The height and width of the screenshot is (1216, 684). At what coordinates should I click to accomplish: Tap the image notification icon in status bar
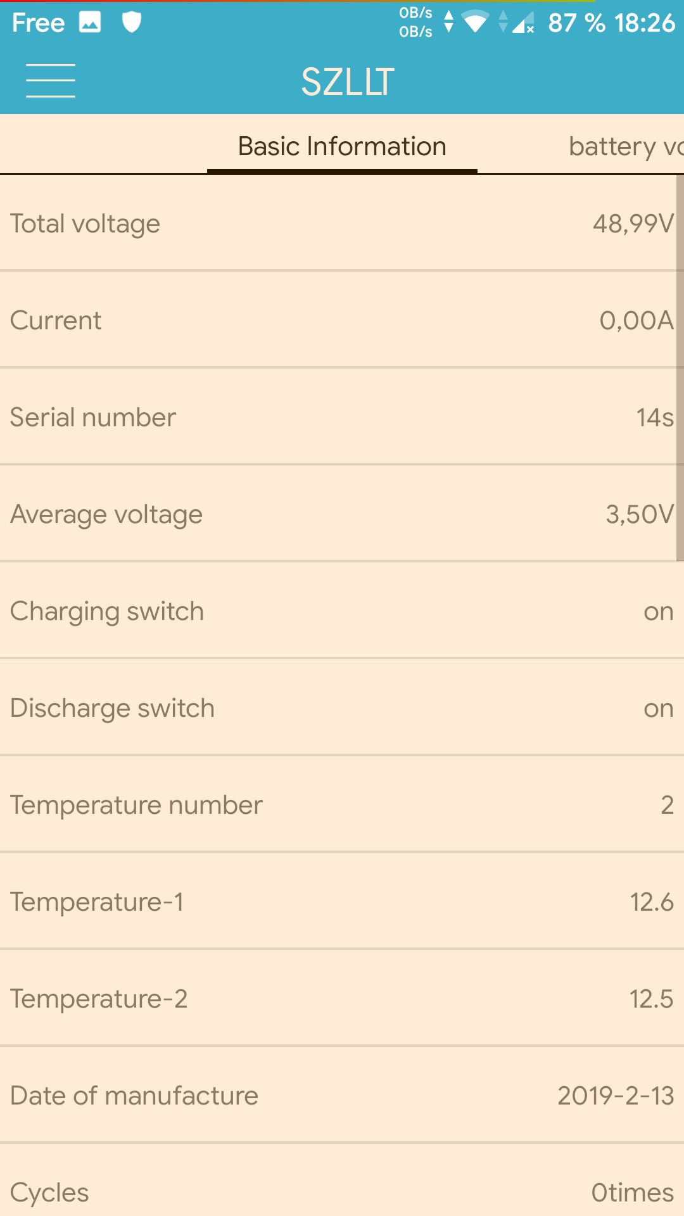click(x=90, y=22)
